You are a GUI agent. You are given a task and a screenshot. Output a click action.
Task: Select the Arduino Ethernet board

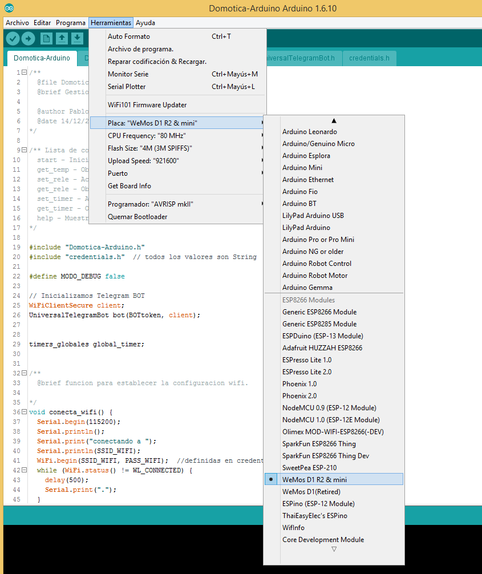(334, 180)
